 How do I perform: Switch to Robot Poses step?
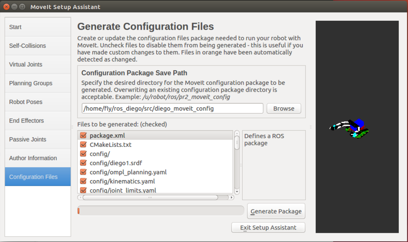pyautogui.click(x=38, y=102)
